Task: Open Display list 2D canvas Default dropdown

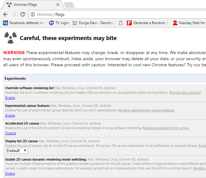Action: coord(17,151)
